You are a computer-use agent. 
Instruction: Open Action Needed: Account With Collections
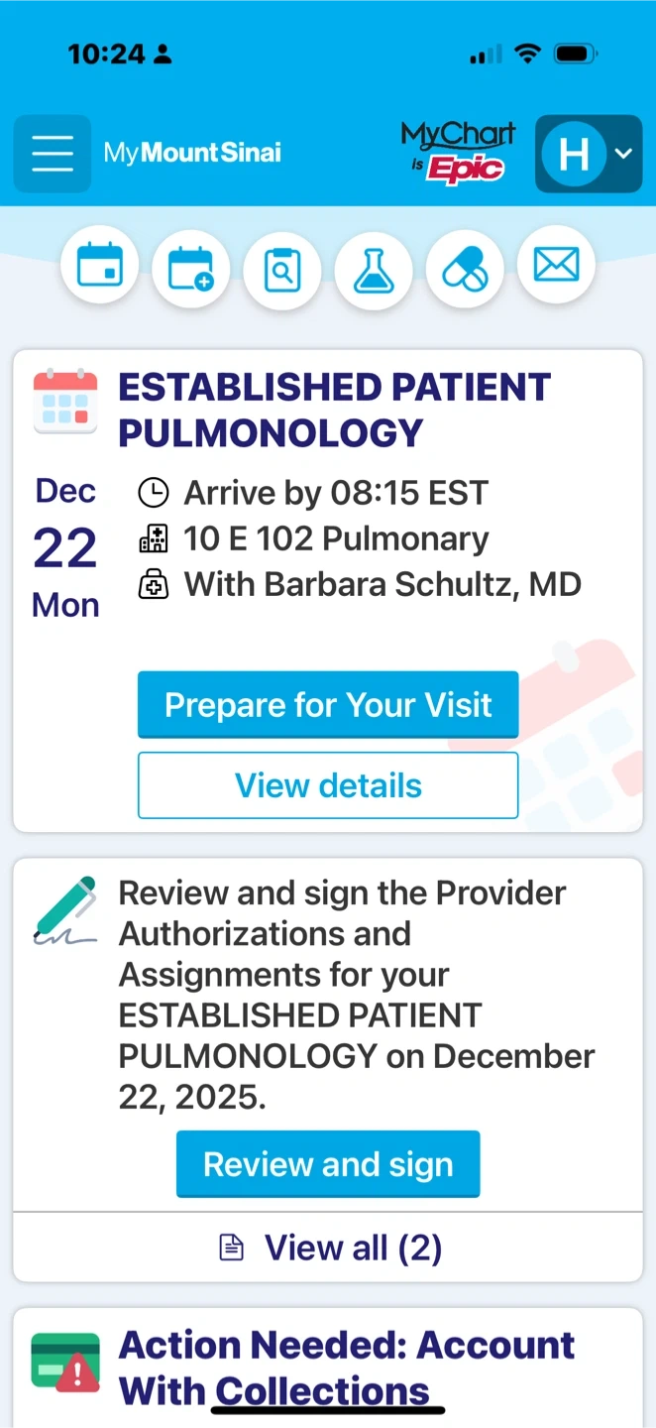click(347, 1368)
